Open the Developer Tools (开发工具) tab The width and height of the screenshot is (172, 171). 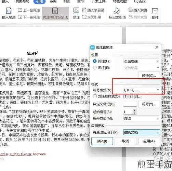tap(98, 1)
